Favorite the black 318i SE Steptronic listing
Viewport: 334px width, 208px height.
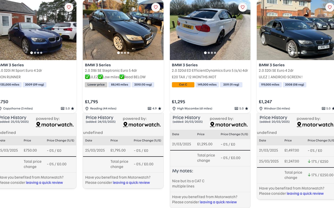tap(156, 7)
